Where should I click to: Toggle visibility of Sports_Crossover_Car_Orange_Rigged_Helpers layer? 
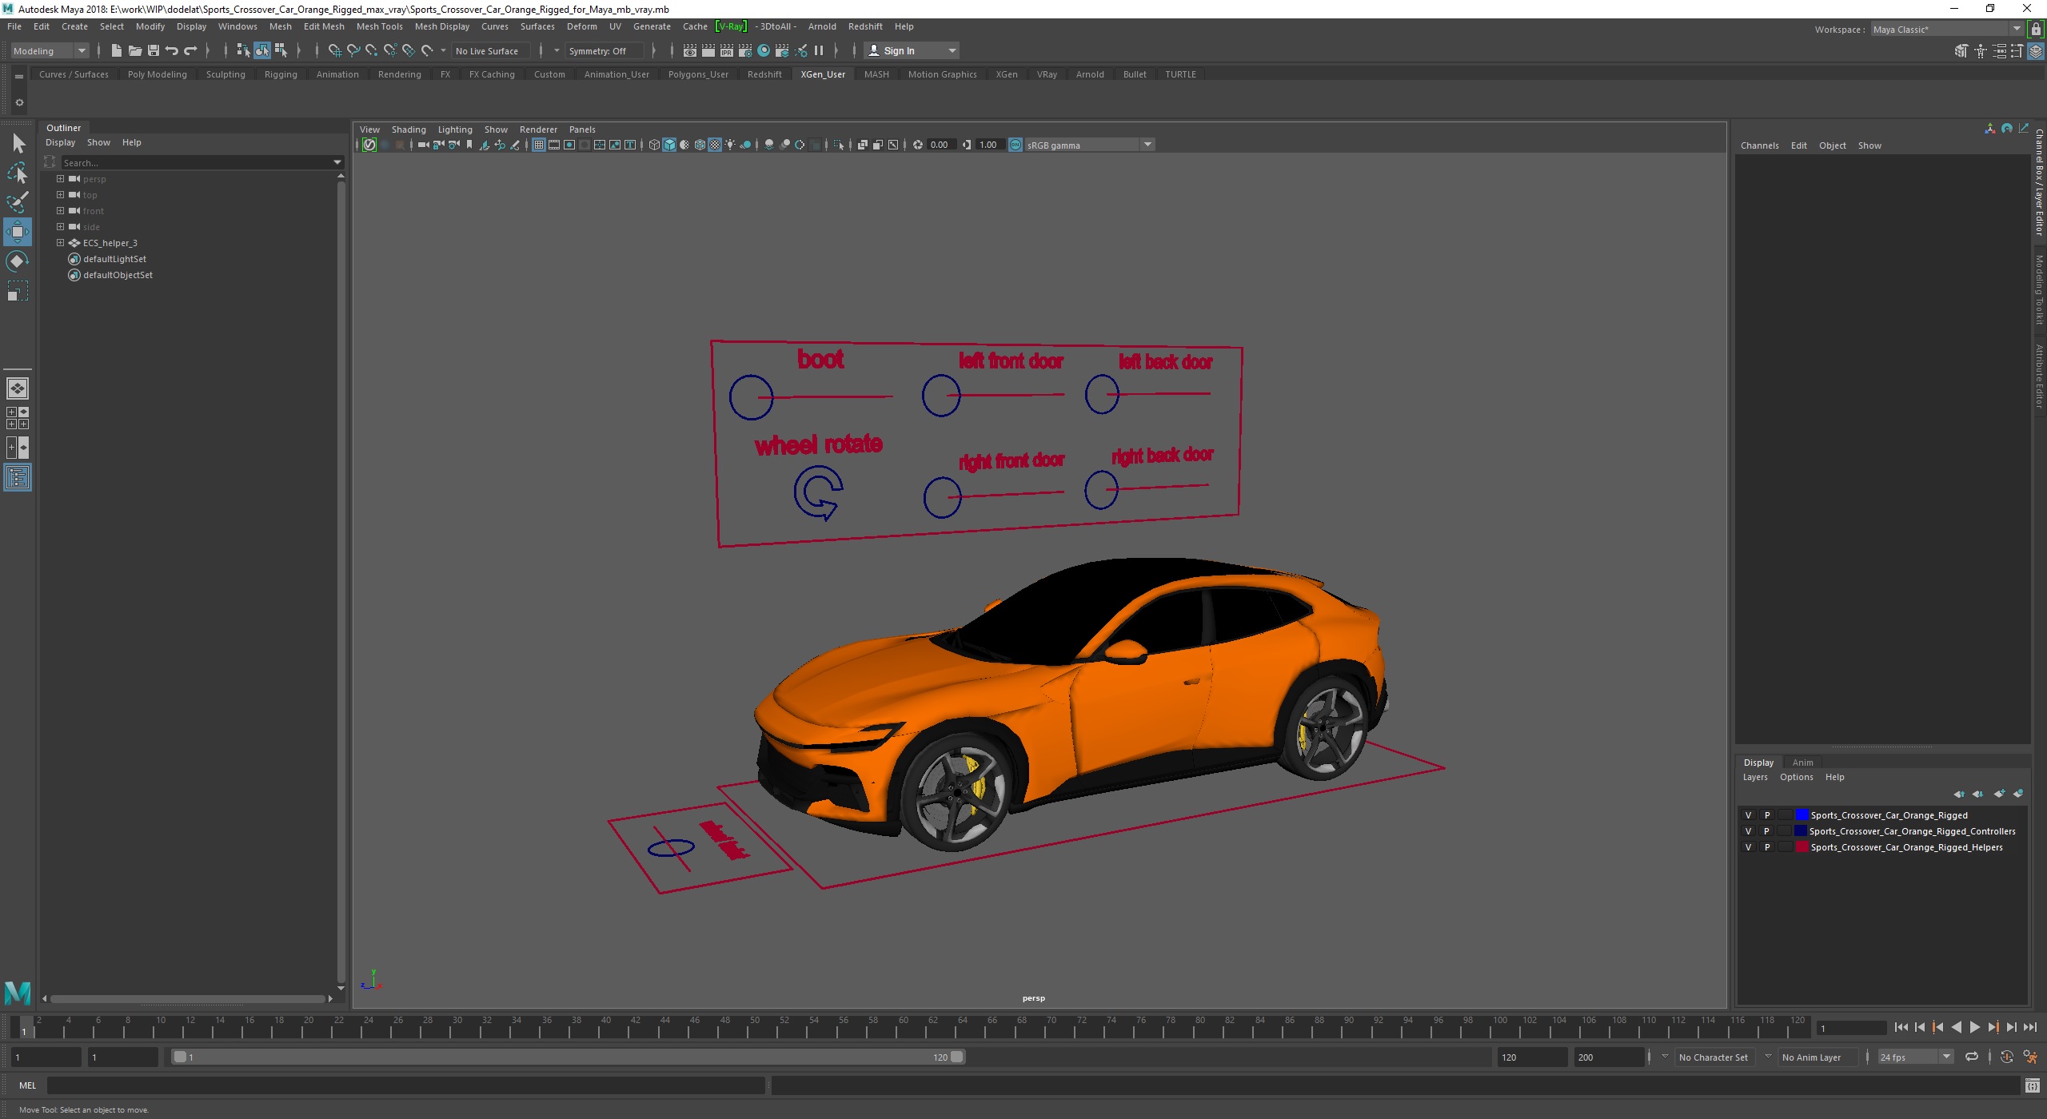[x=1748, y=847]
